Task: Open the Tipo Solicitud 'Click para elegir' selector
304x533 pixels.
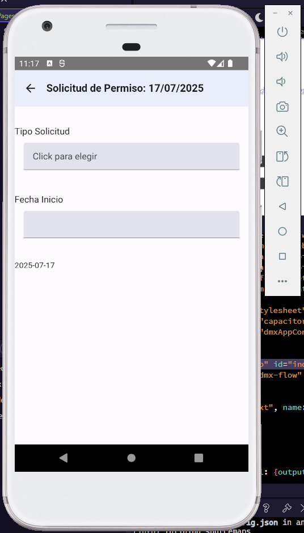Action: tap(131, 156)
